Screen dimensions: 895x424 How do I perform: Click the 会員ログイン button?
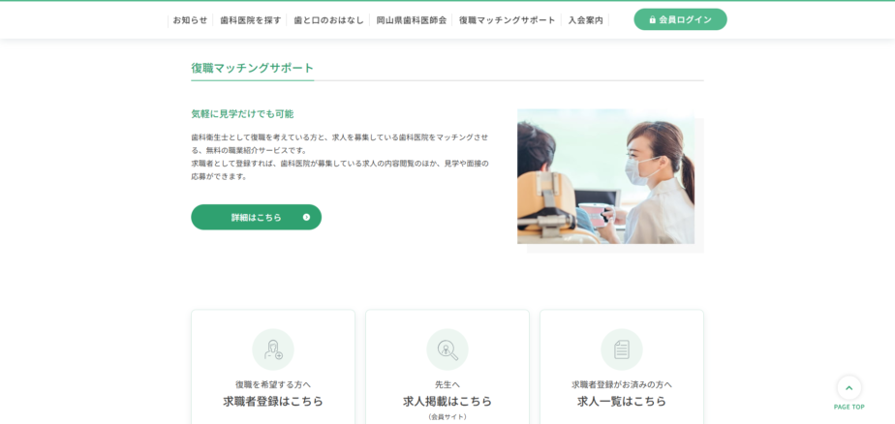(680, 19)
